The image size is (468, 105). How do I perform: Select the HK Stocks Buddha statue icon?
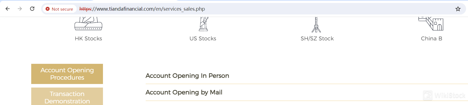point(88,23)
